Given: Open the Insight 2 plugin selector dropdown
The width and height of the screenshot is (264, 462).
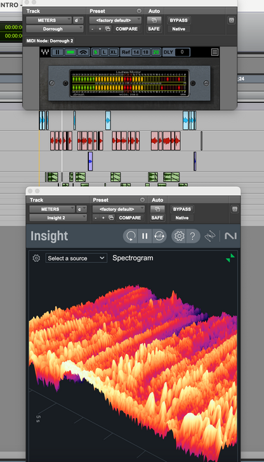Looking at the screenshot, I should click(58, 218).
